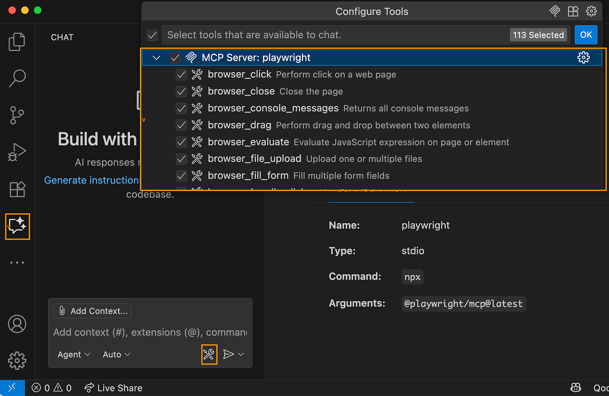Select the browser_evaluate row text
609x396 pixels.
248,142
